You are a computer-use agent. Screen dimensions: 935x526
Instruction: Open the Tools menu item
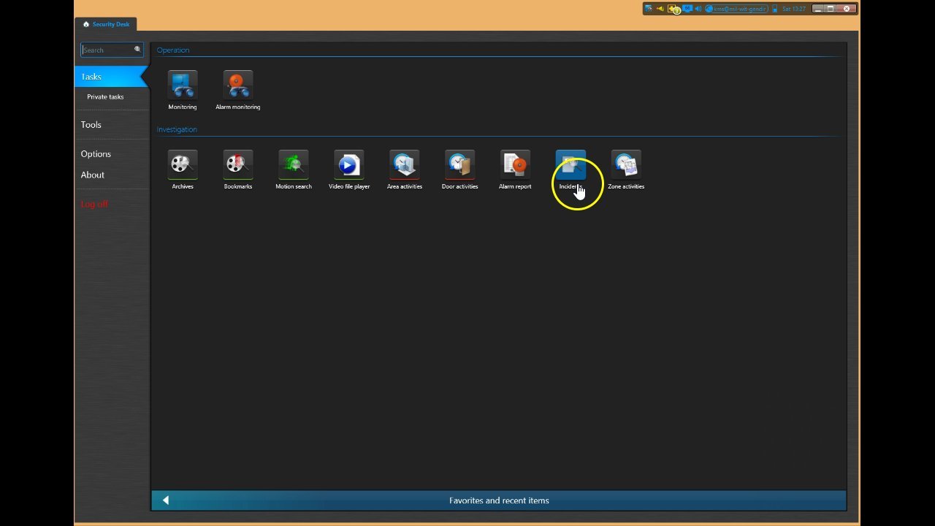tap(91, 125)
